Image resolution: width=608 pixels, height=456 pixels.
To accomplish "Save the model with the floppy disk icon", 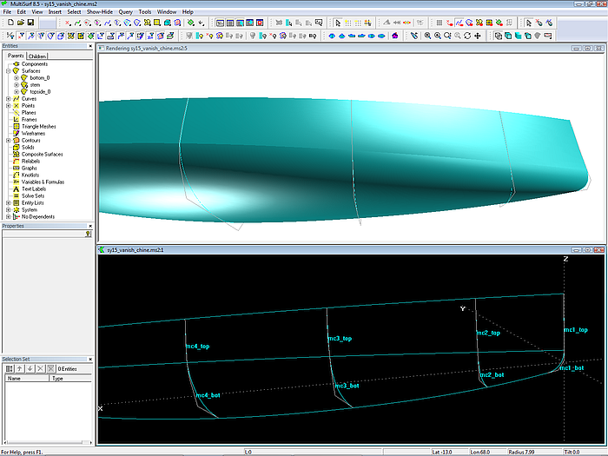I will point(30,23).
